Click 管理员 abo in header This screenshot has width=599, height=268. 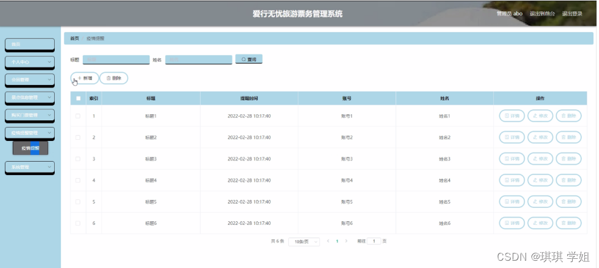510,13
